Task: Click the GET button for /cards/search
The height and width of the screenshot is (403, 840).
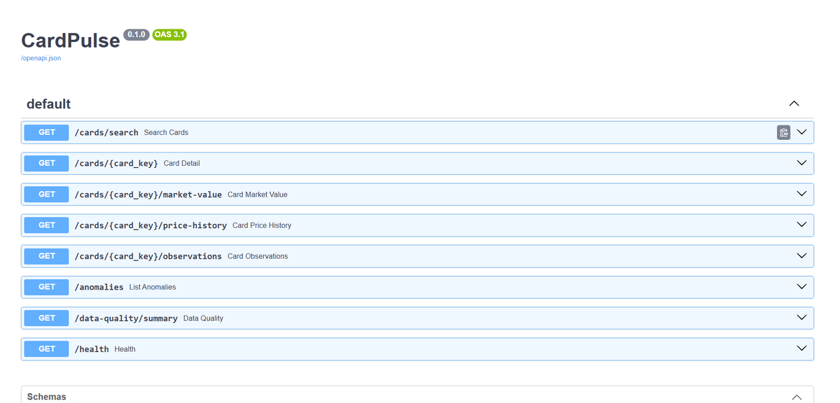Action: (46, 132)
